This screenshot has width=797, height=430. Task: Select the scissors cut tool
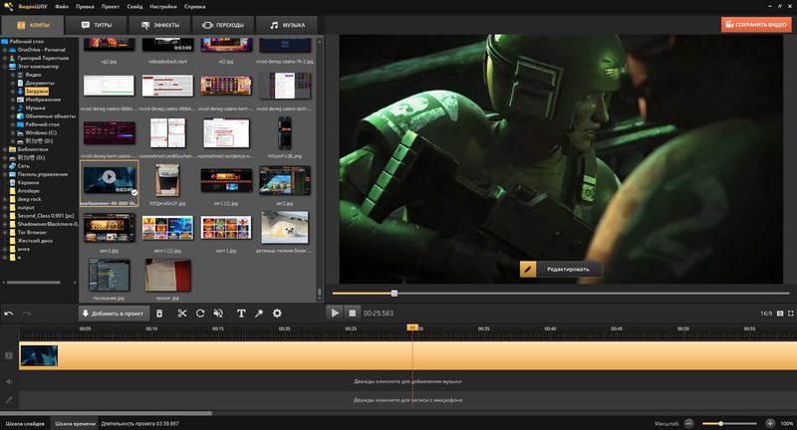tap(182, 314)
